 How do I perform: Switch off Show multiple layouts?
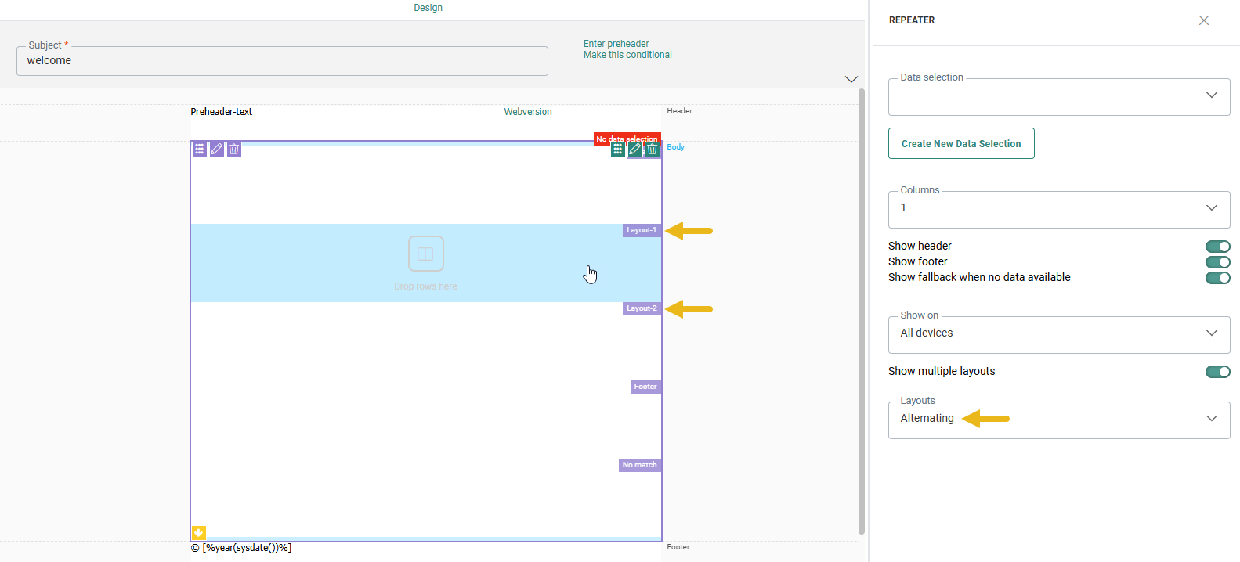[1217, 372]
